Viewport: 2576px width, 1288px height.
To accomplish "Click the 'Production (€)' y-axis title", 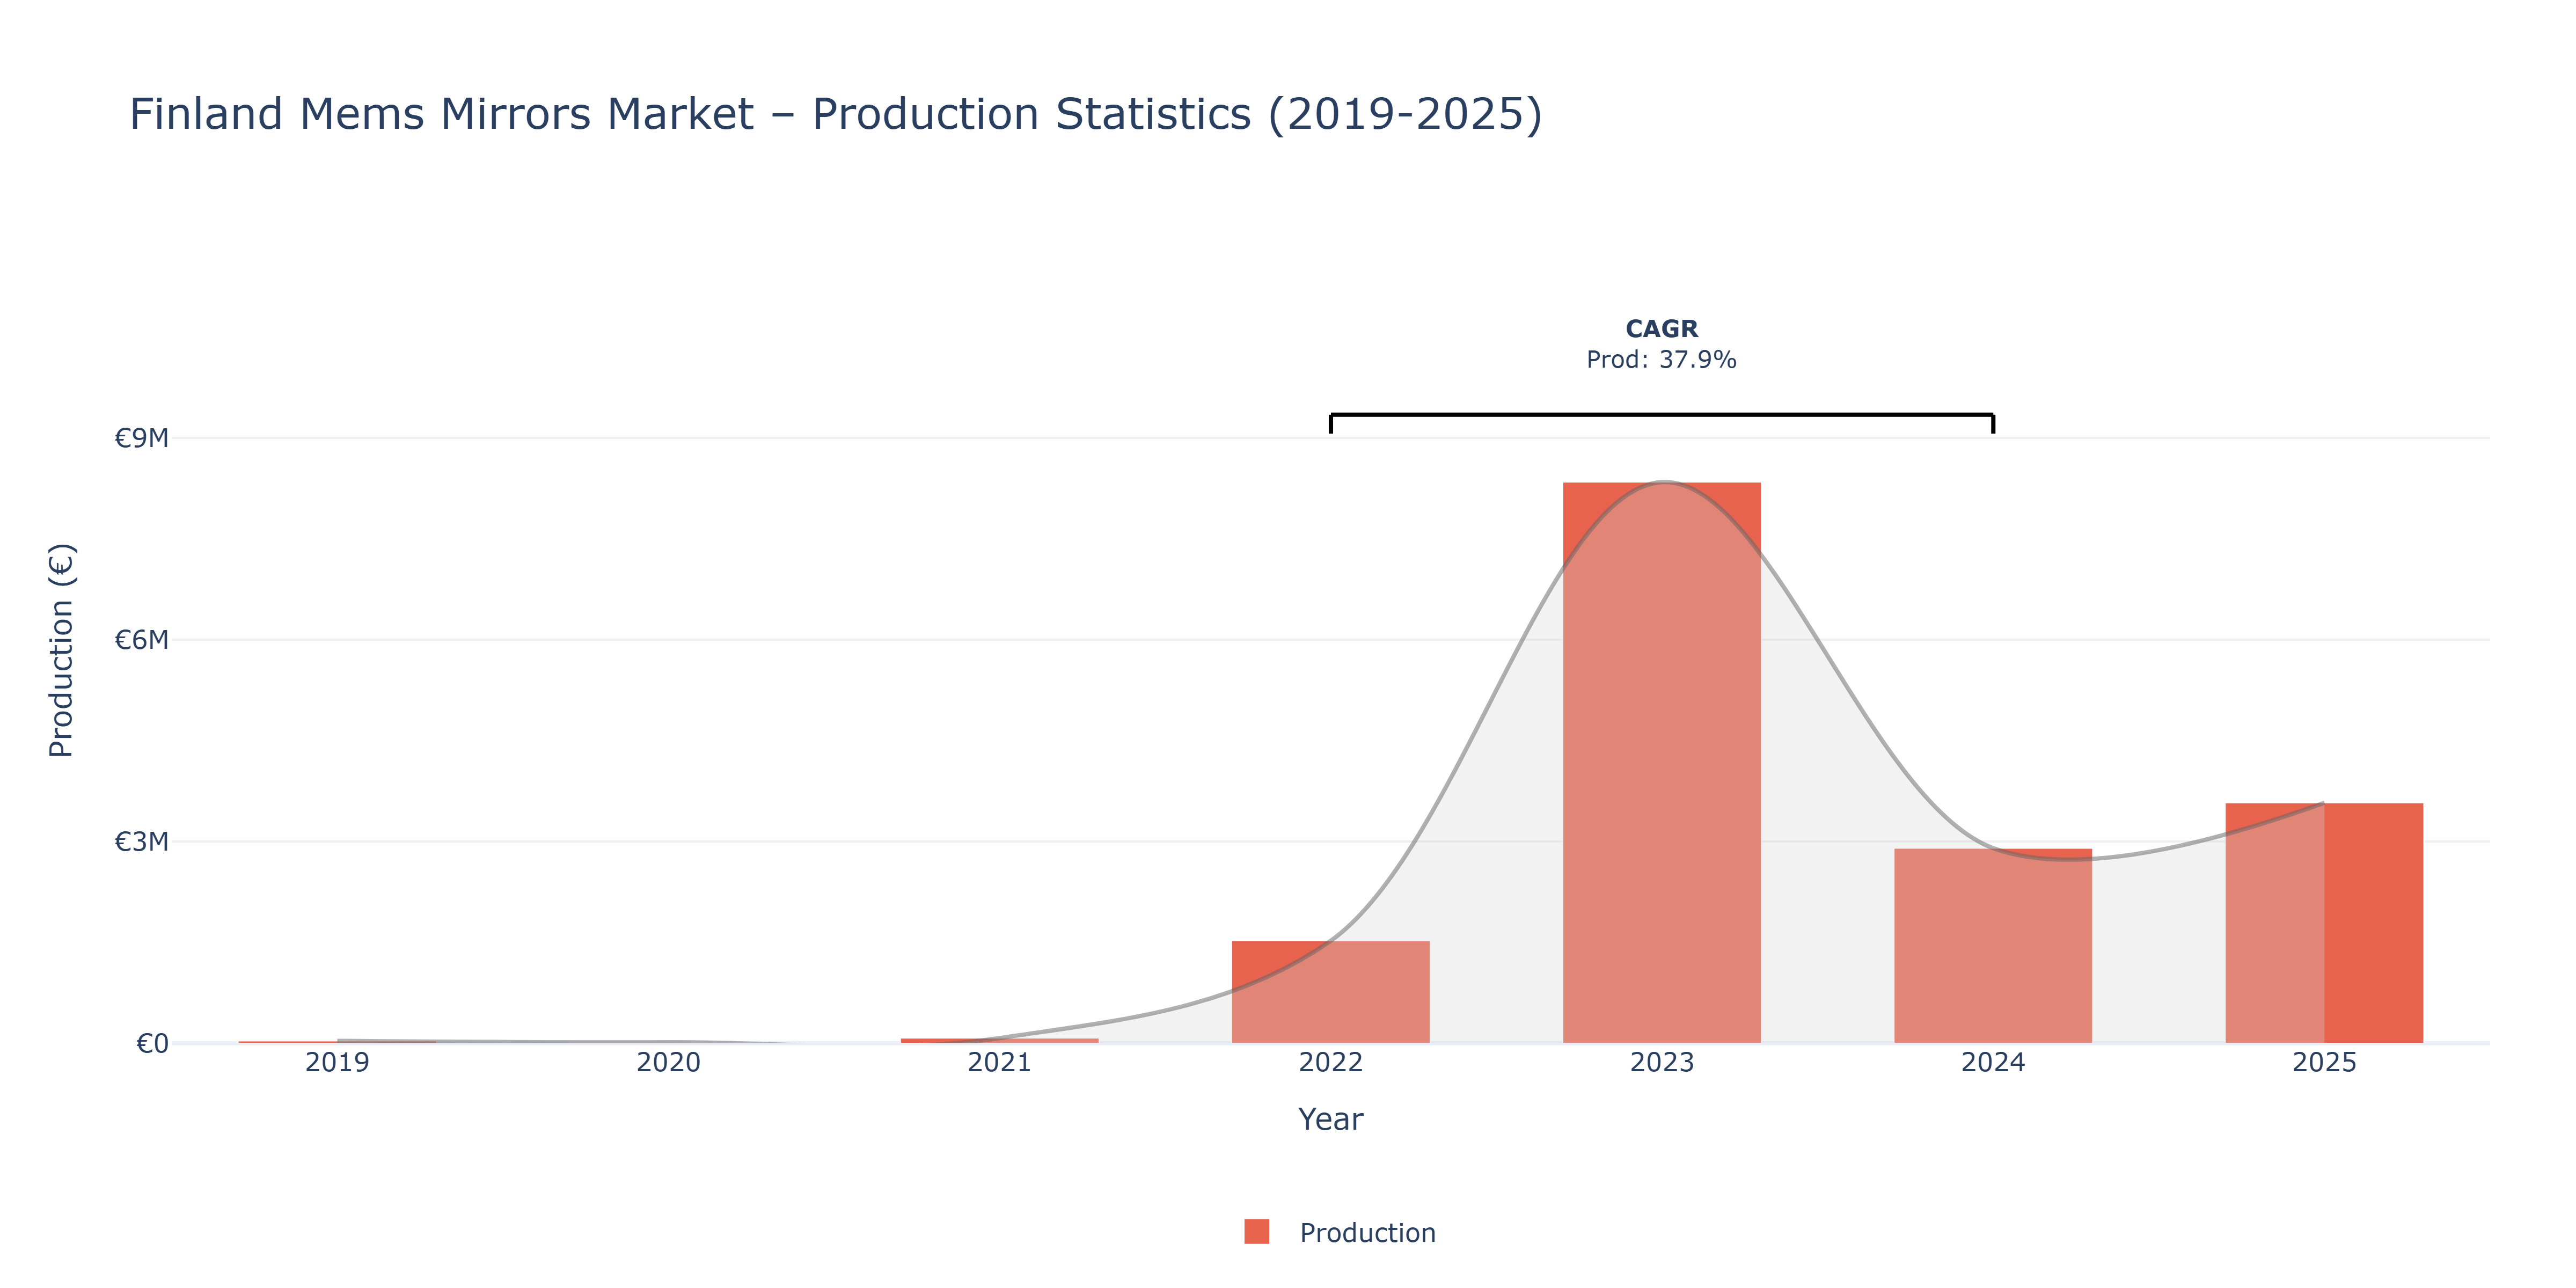I will 61,650.
